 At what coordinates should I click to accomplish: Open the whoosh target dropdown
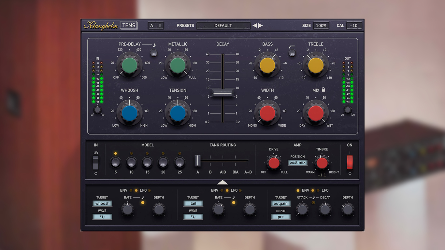pyautogui.click(x=102, y=203)
